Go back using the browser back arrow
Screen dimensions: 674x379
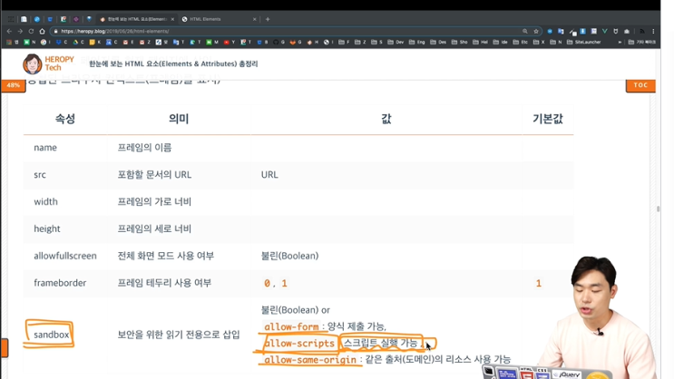coord(9,31)
